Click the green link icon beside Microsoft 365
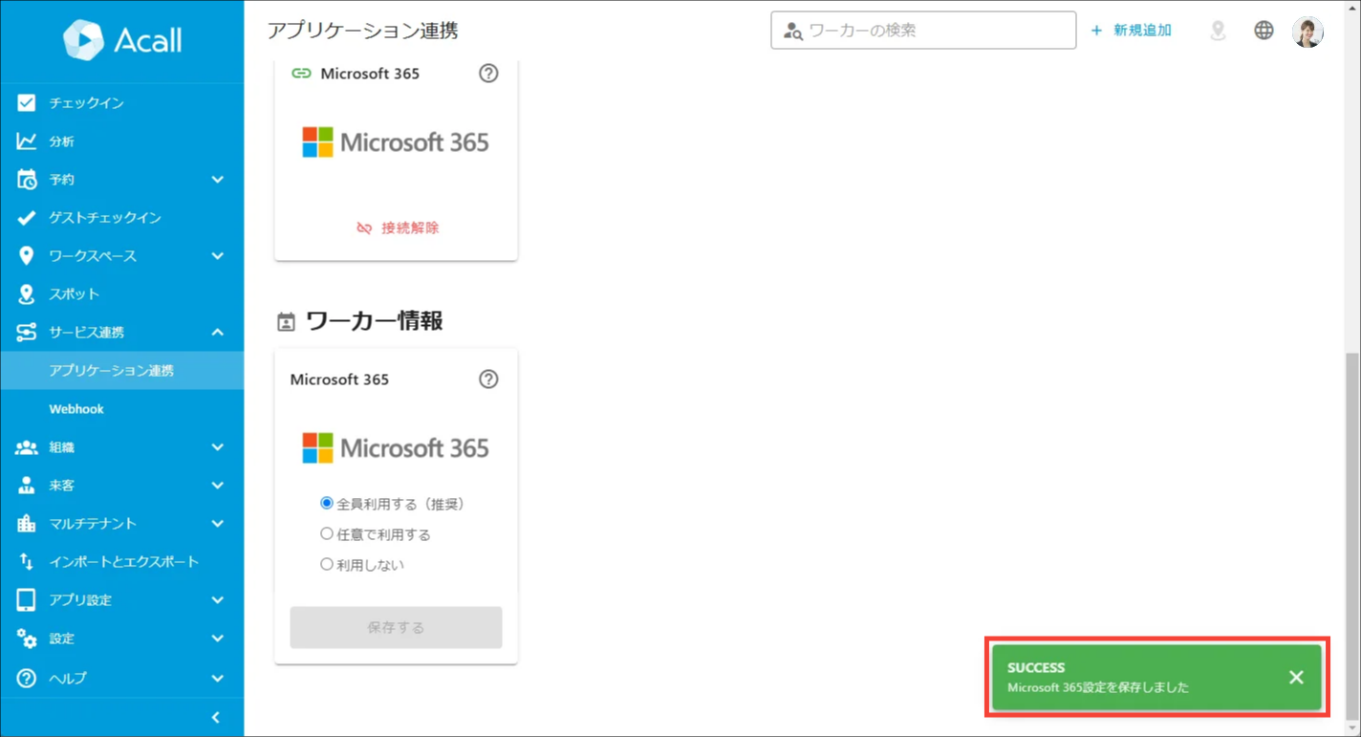This screenshot has width=1361, height=737. tap(301, 74)
